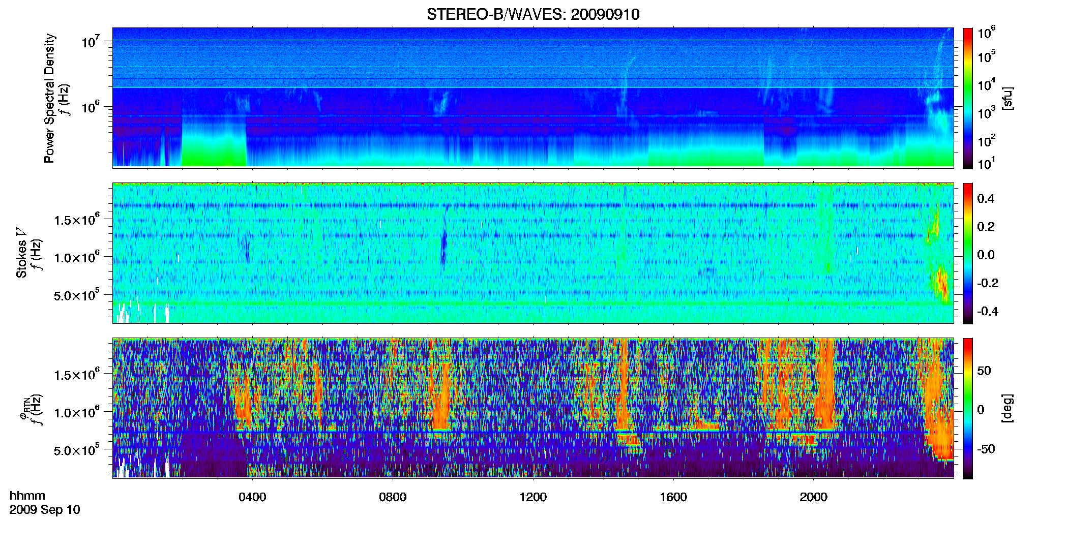
Task: Select the 1200 time tick label
Action: click(x=533, y=497)
